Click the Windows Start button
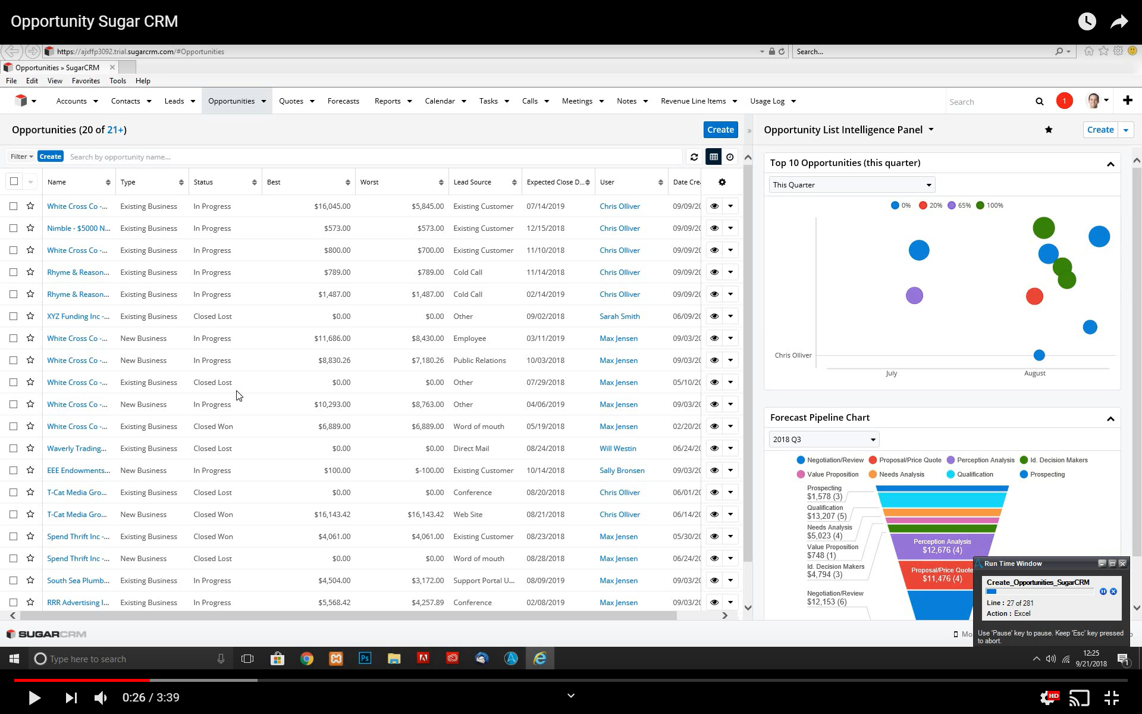 click(x=14, y=659)
